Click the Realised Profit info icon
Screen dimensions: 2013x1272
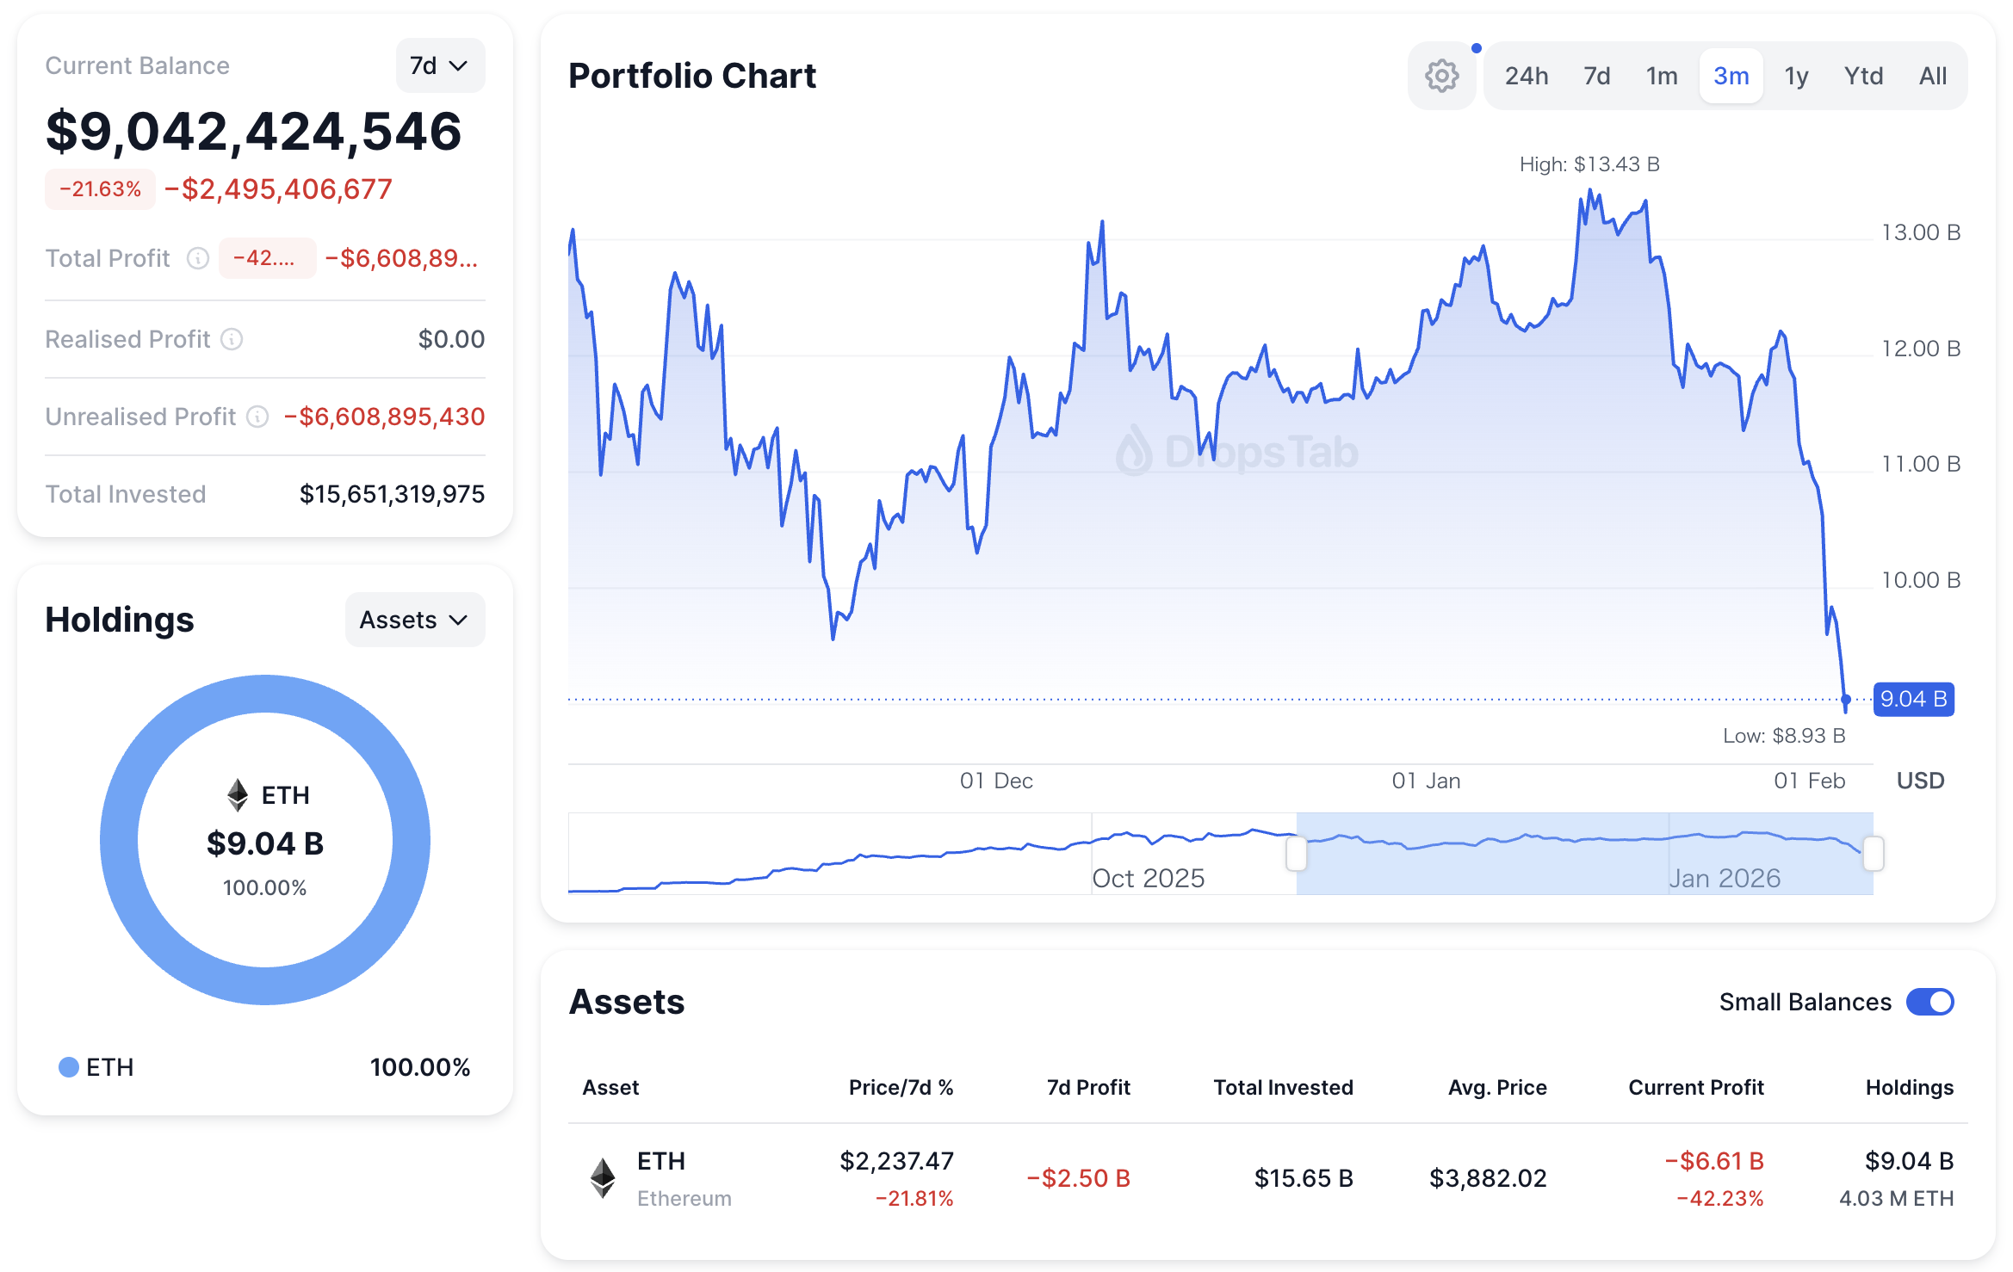point(232,339)
